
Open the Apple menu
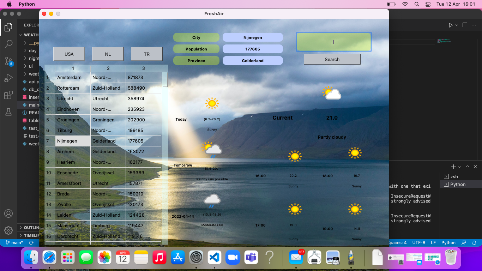(9, 4)
